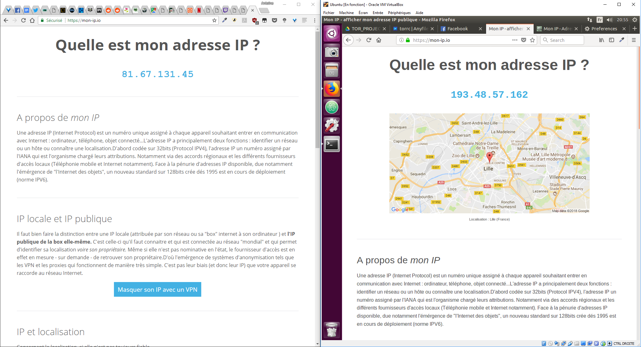This screenshot has height=347, width=641.
Task: Click the eyedropper extension icon in Chrome
Action: [x=224, y=20]
